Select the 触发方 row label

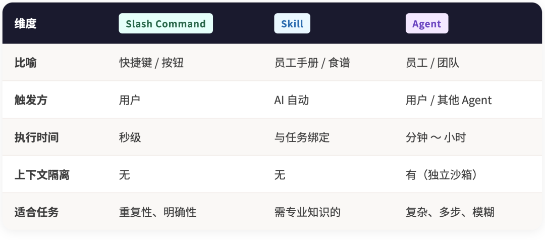pyautogui.click(x=31, y=100)
